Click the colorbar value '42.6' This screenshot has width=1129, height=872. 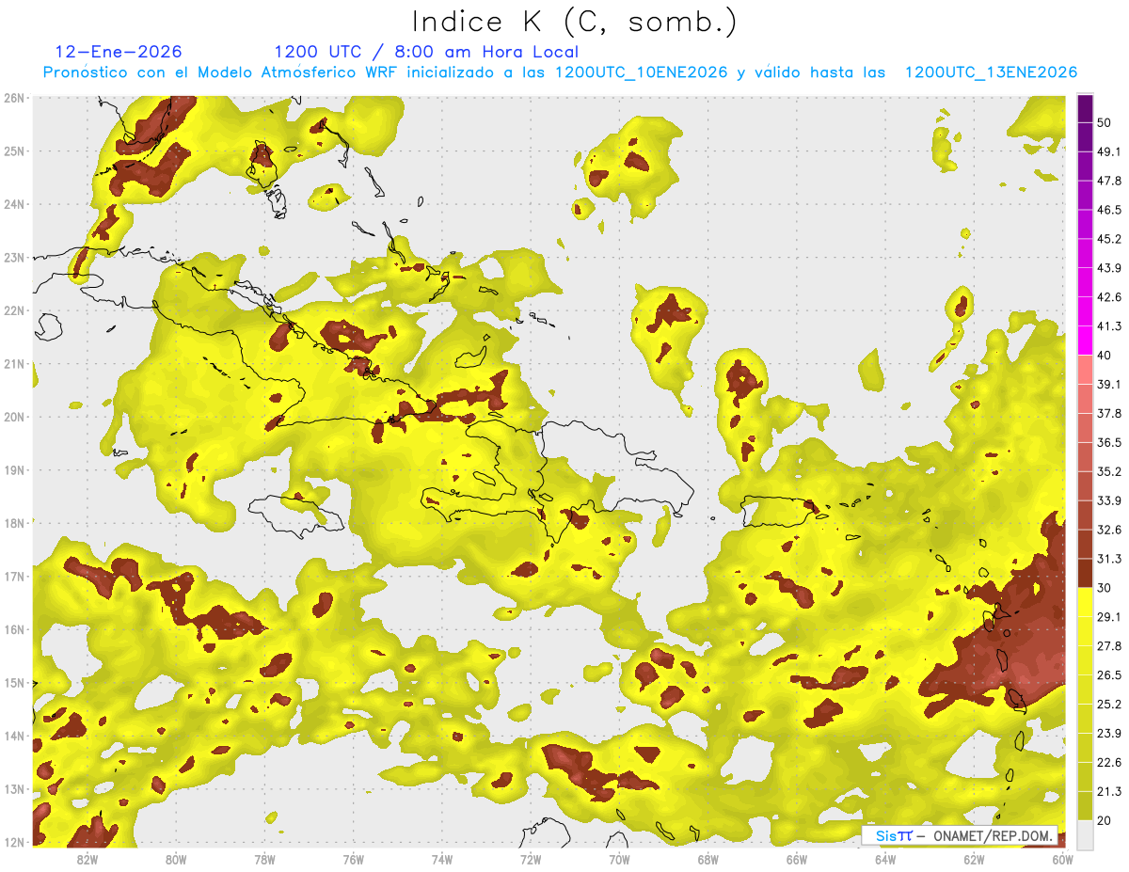tap(1109, 297)
